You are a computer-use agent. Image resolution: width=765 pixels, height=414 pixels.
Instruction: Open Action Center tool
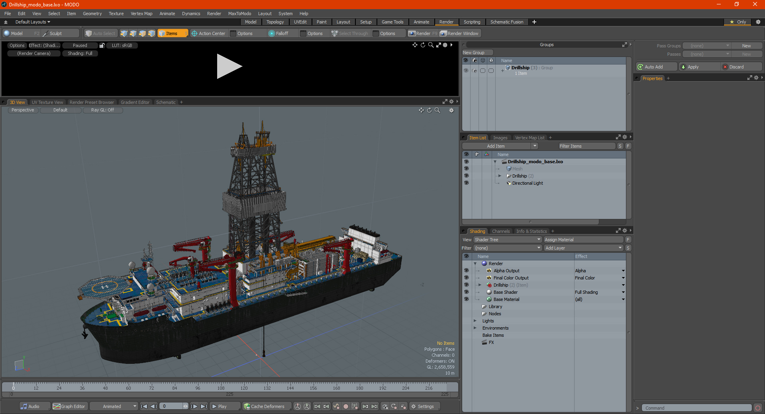(208, 33)
